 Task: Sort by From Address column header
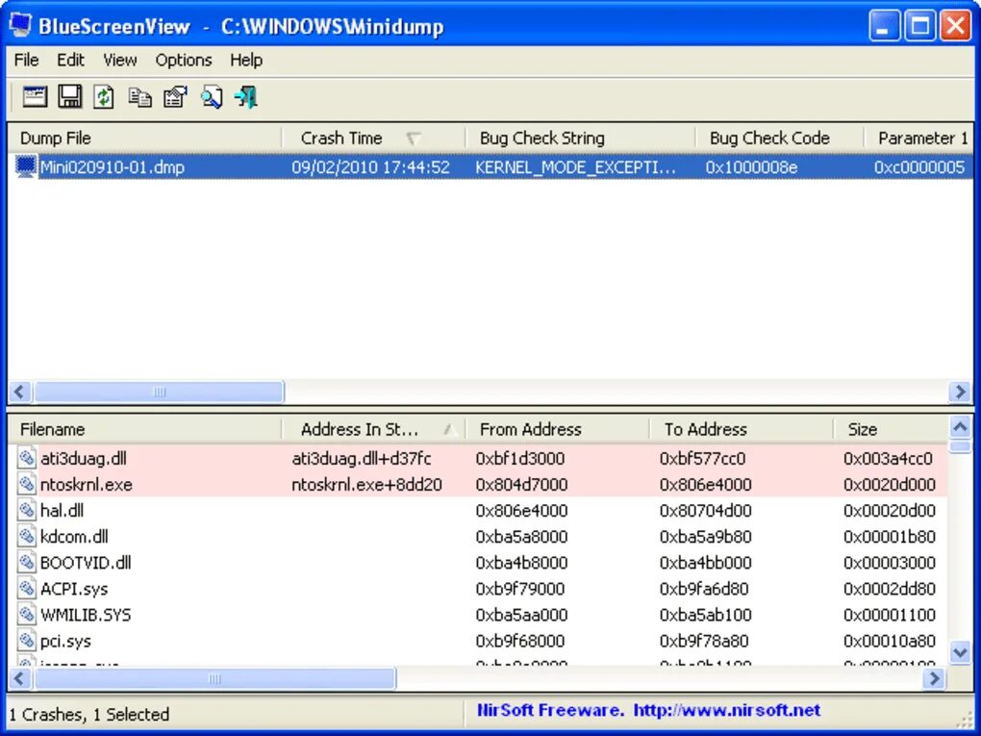pos(558,429)
